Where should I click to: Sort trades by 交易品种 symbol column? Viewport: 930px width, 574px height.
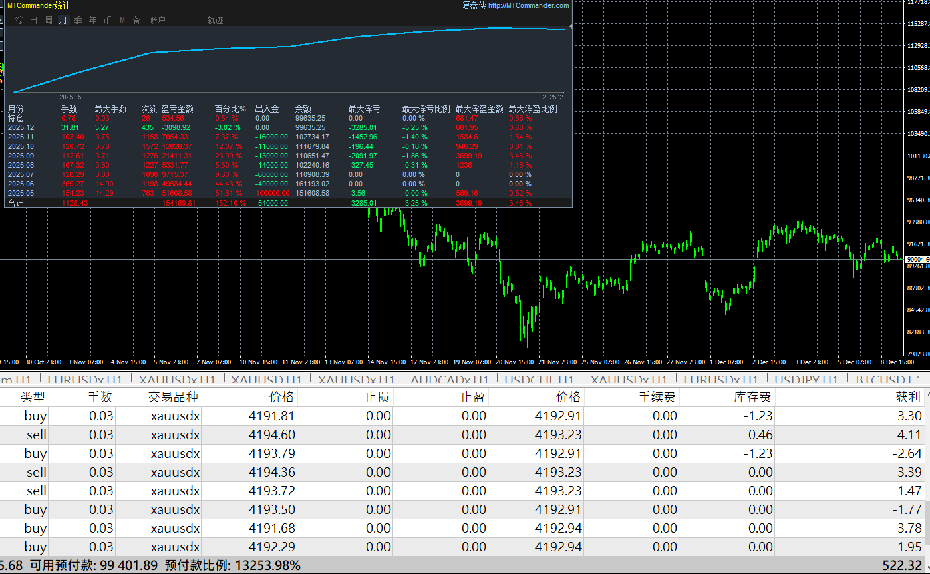[x=174, y=397]
